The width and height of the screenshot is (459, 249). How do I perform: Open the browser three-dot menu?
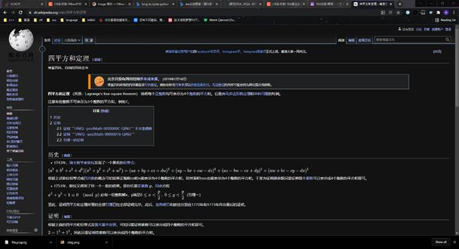click(454, 13)
